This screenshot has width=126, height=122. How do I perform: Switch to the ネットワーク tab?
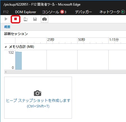tap(109, 12)
